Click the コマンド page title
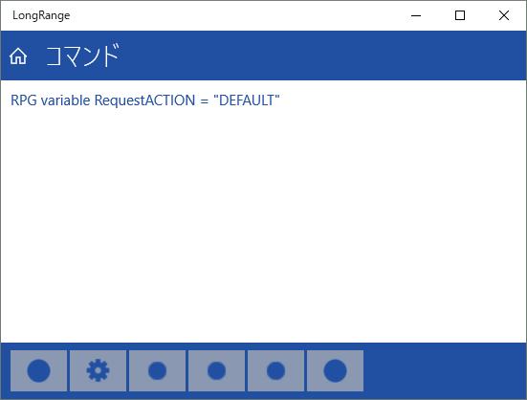The image size is (527, 400). click(82, 56)
